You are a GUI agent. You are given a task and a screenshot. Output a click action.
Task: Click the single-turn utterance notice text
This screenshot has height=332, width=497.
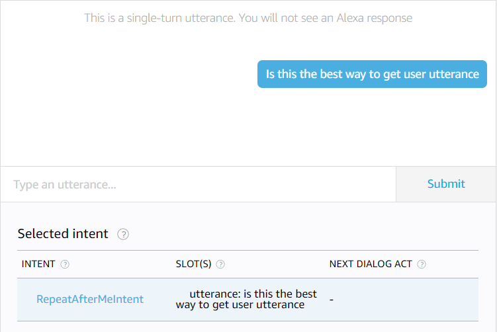click(248, 18)
